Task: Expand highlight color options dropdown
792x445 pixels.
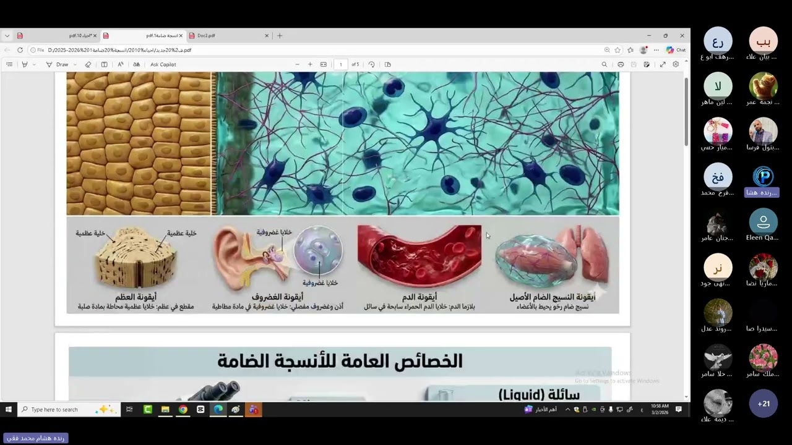Action: pyautogui.click(x=34, y=64)
